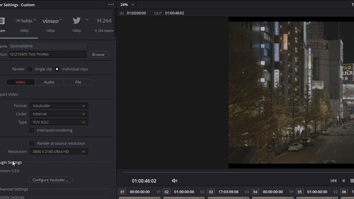Select clip 03 in the clip strip
This screenshot has width=354, height=199.
pyautogui.click(x=211, y=192)
